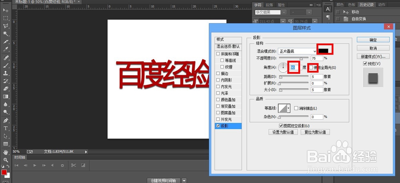Click the 取消 button

pyautogui.click(x=373, y=48)
